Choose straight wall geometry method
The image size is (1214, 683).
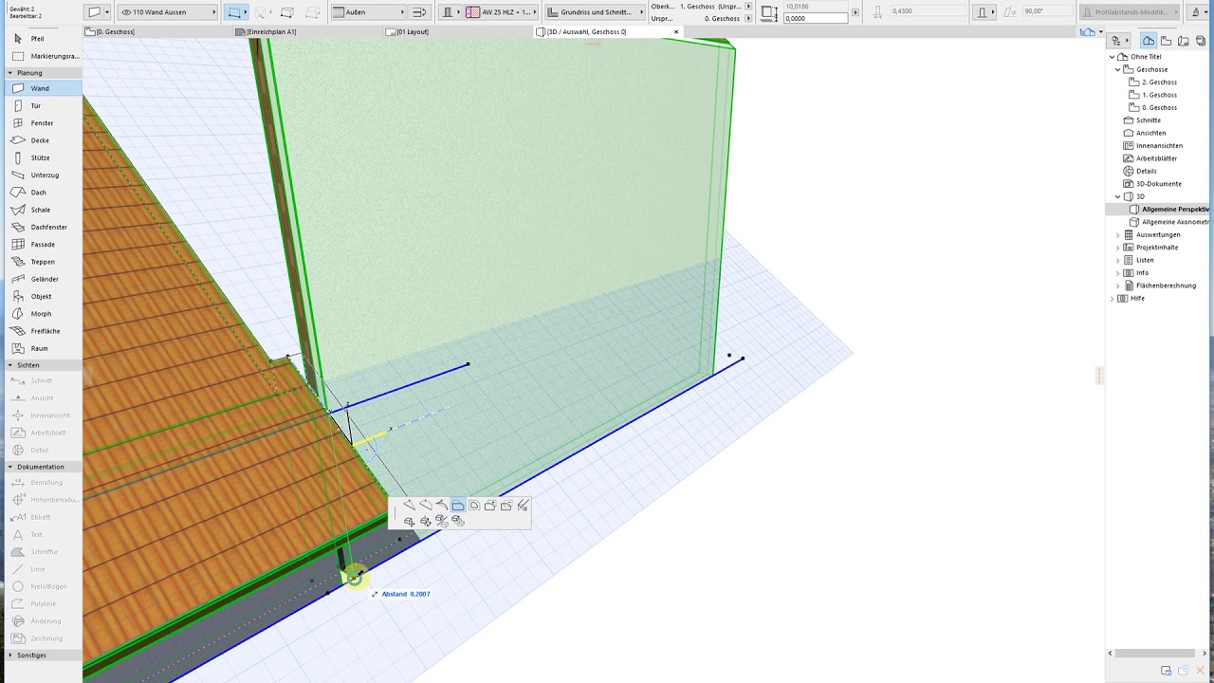click(235, 12)
